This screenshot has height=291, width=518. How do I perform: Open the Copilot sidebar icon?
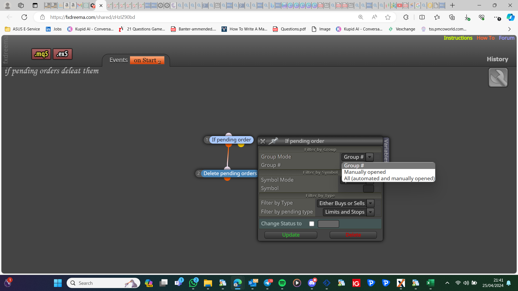[510, 17]
